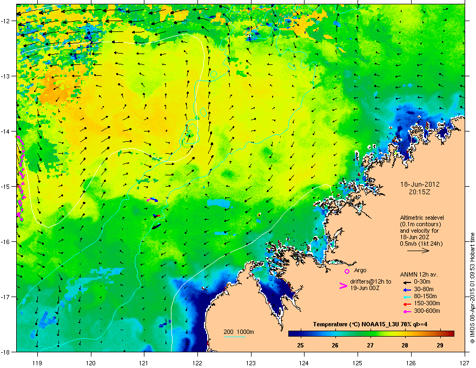
Task: Click the magenta Argo circle marker in legend
Action: [x=347, y=271]
